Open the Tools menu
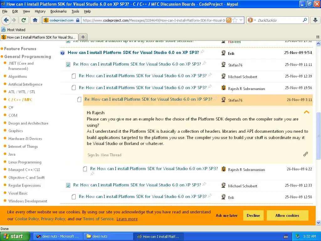The height and width of the screenshot is (241, 321). (x=75, y=11)
